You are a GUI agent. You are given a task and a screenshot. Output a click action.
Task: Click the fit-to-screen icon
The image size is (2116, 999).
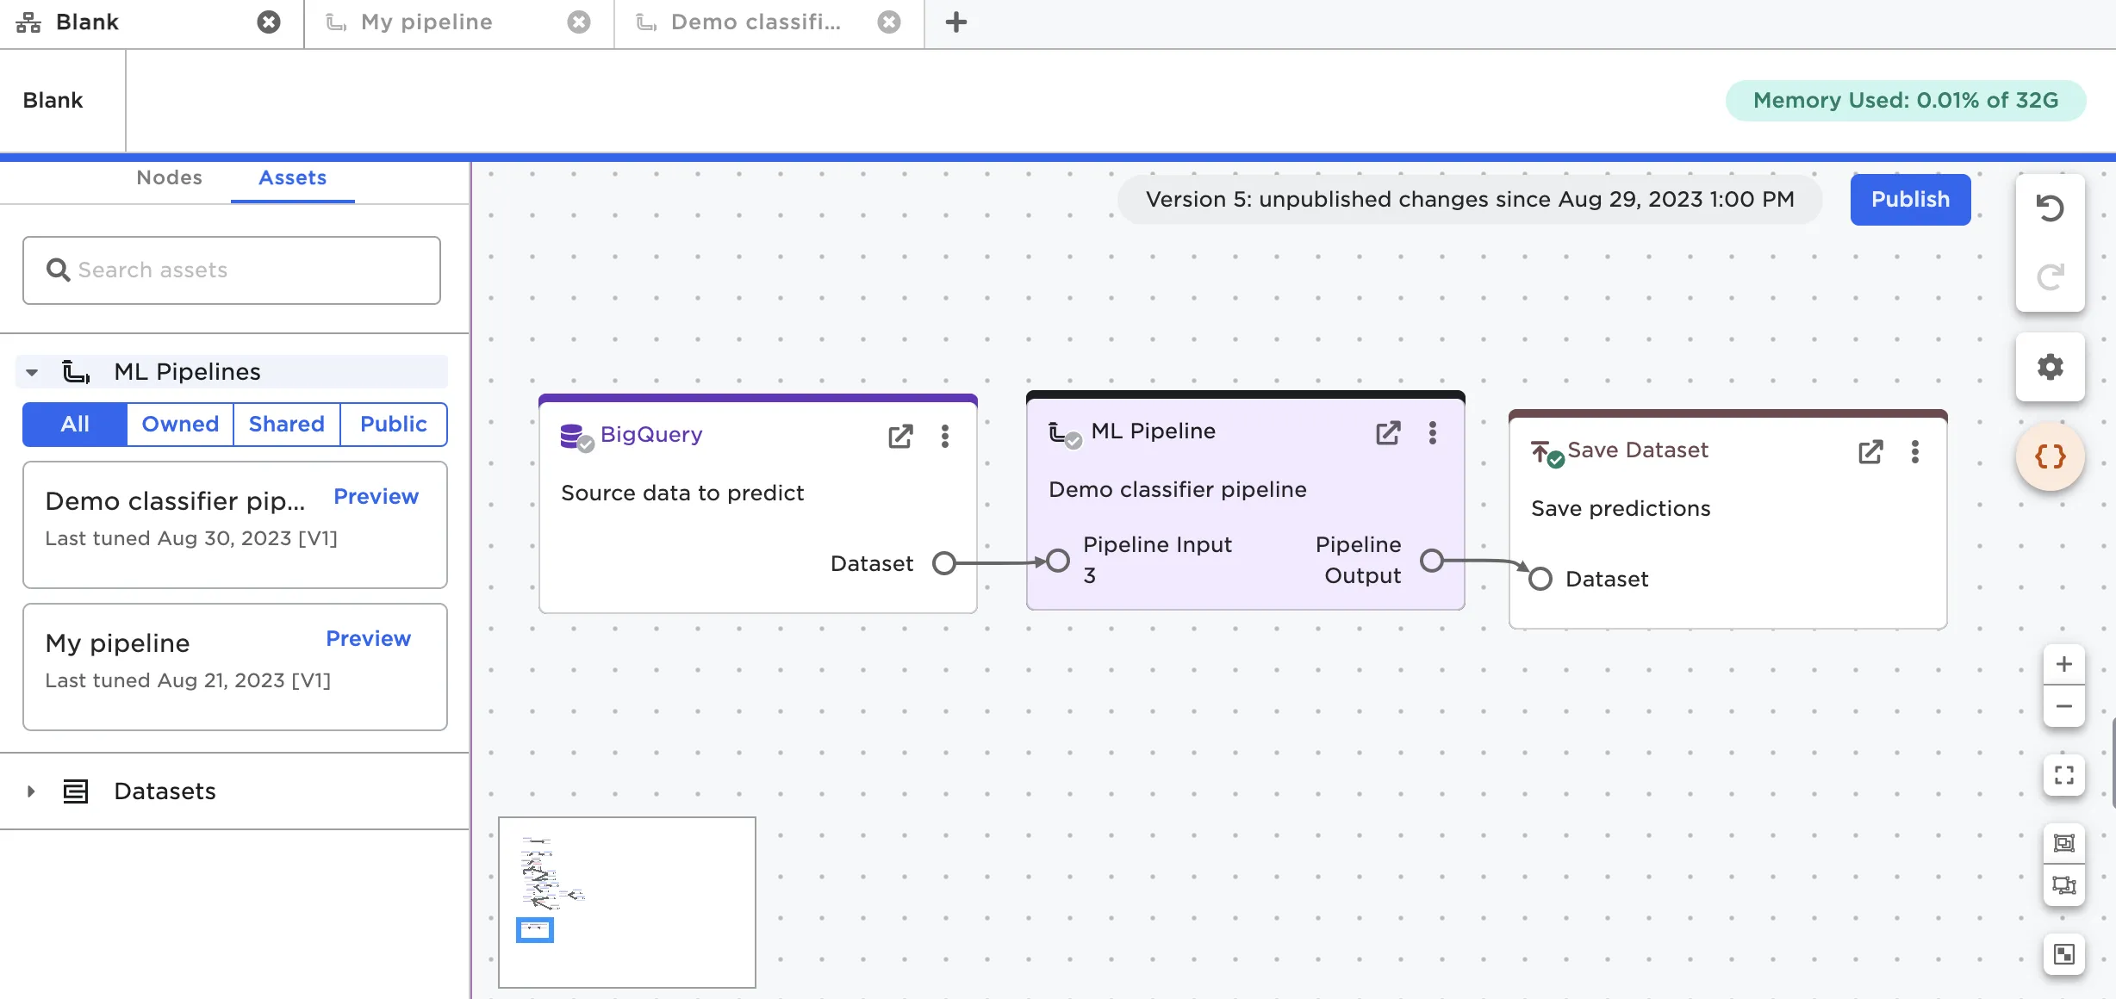click(2063, 775)
